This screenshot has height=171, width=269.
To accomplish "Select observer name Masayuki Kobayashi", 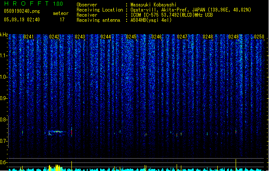I will tap(154, 5).
